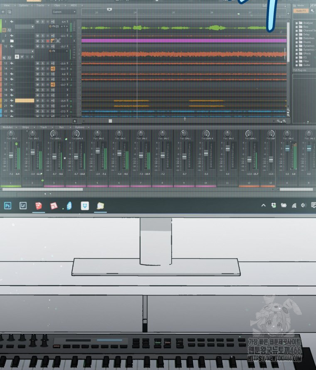The height and width of the screenshot is (370, 316).
Task: Click the add track plus icon
Action: pyautogui.click(x=3, y=12)
